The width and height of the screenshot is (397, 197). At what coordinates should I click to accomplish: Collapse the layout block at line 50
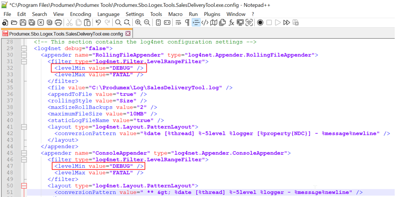tap(24, 186)
